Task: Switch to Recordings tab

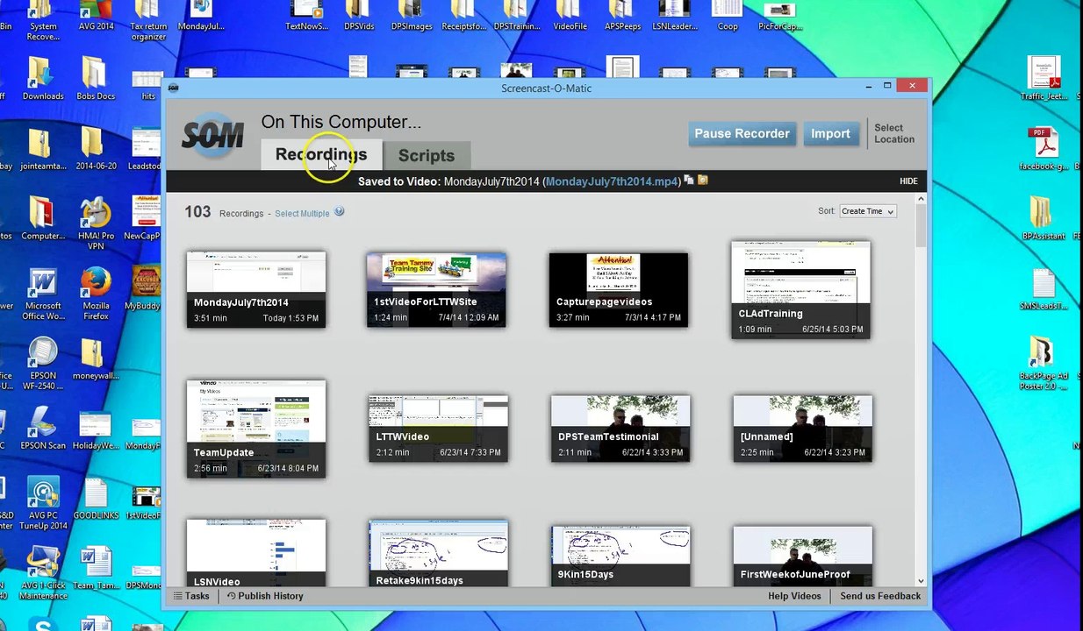Action: [x=321, y=154]
